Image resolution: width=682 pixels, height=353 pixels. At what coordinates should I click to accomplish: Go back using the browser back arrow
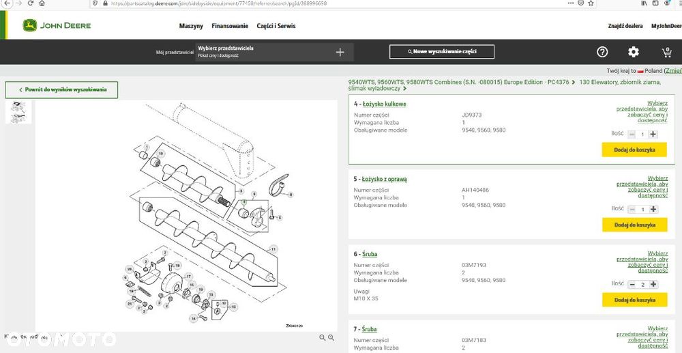7,3
